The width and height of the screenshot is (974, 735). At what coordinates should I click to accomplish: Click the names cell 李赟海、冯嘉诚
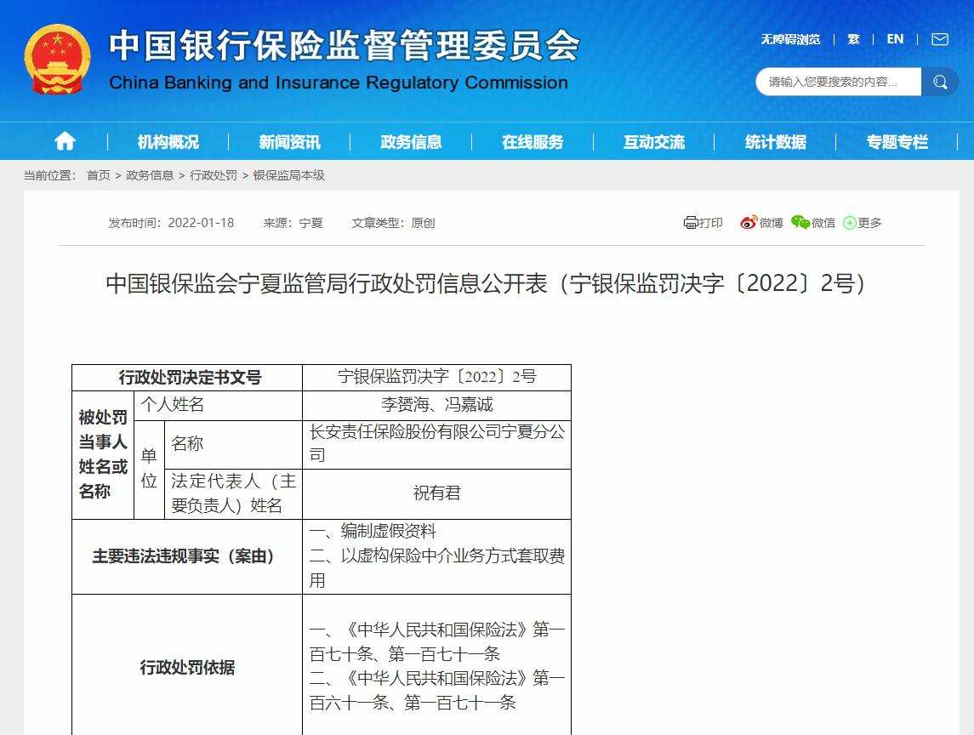(x=436, y=404)
